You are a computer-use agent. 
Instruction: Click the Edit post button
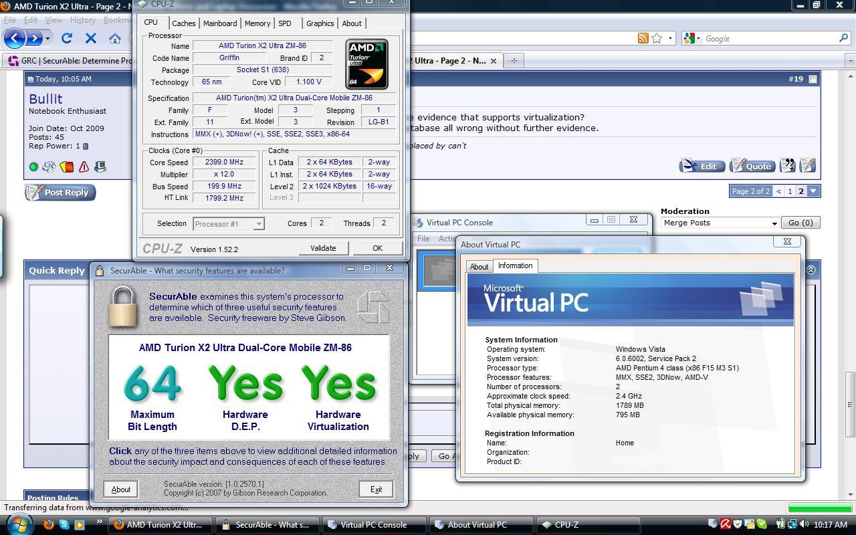(702, 166)
